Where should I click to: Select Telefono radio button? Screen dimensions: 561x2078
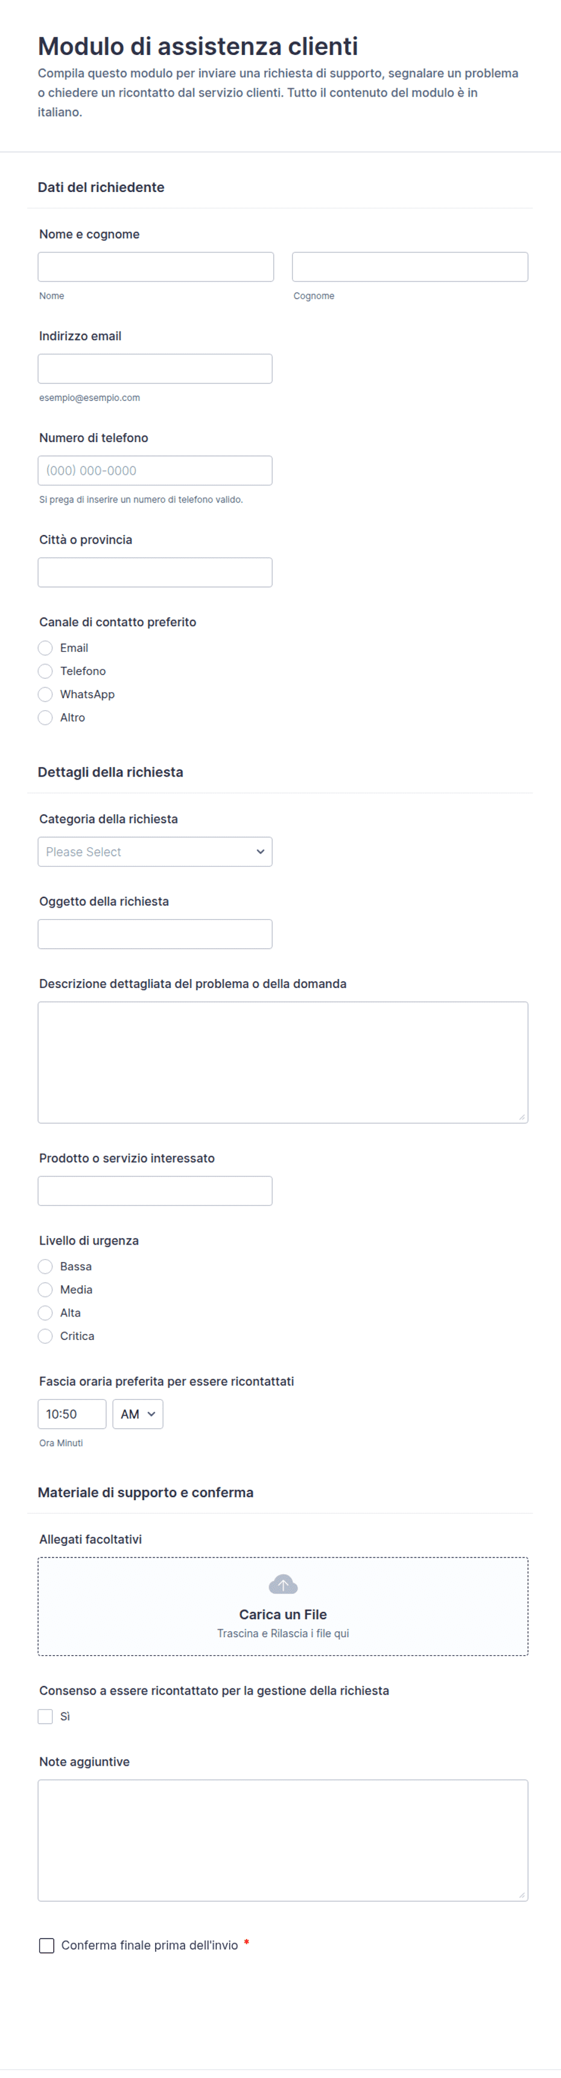pos(45,671)
